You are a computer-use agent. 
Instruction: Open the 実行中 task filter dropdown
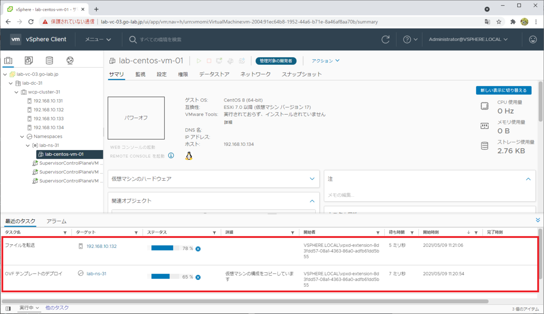(x=29, y=308)
